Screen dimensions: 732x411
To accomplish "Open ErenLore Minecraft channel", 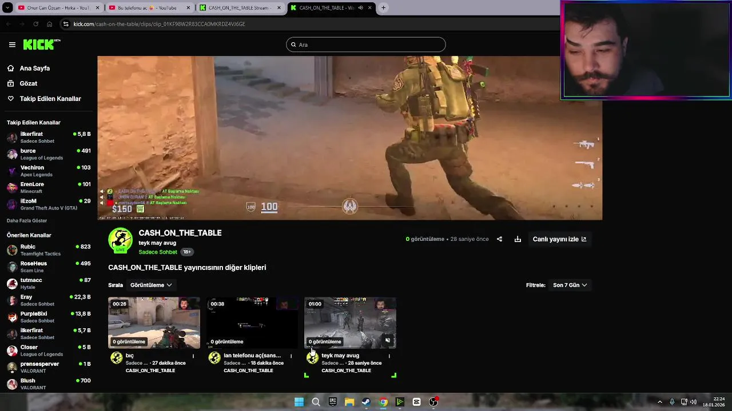I will tap(49, 187).
